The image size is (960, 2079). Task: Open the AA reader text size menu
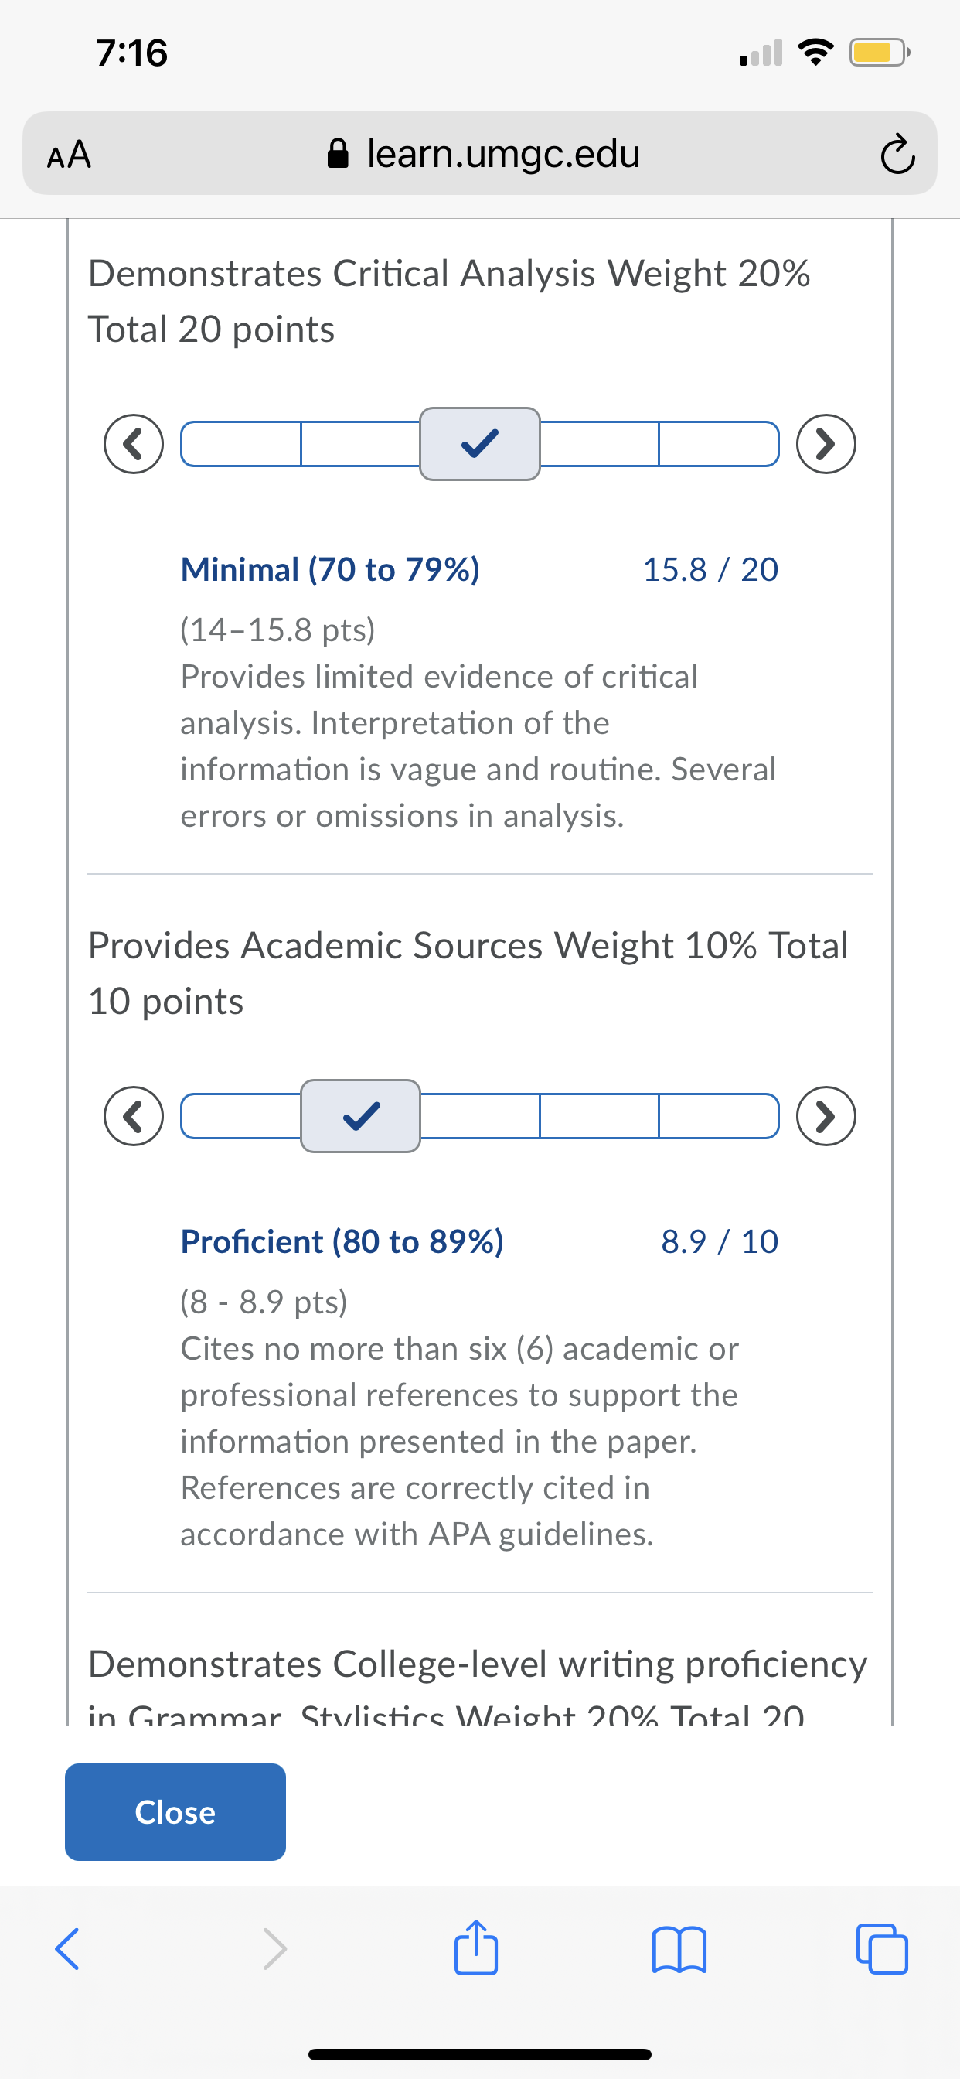coord(70,154)
